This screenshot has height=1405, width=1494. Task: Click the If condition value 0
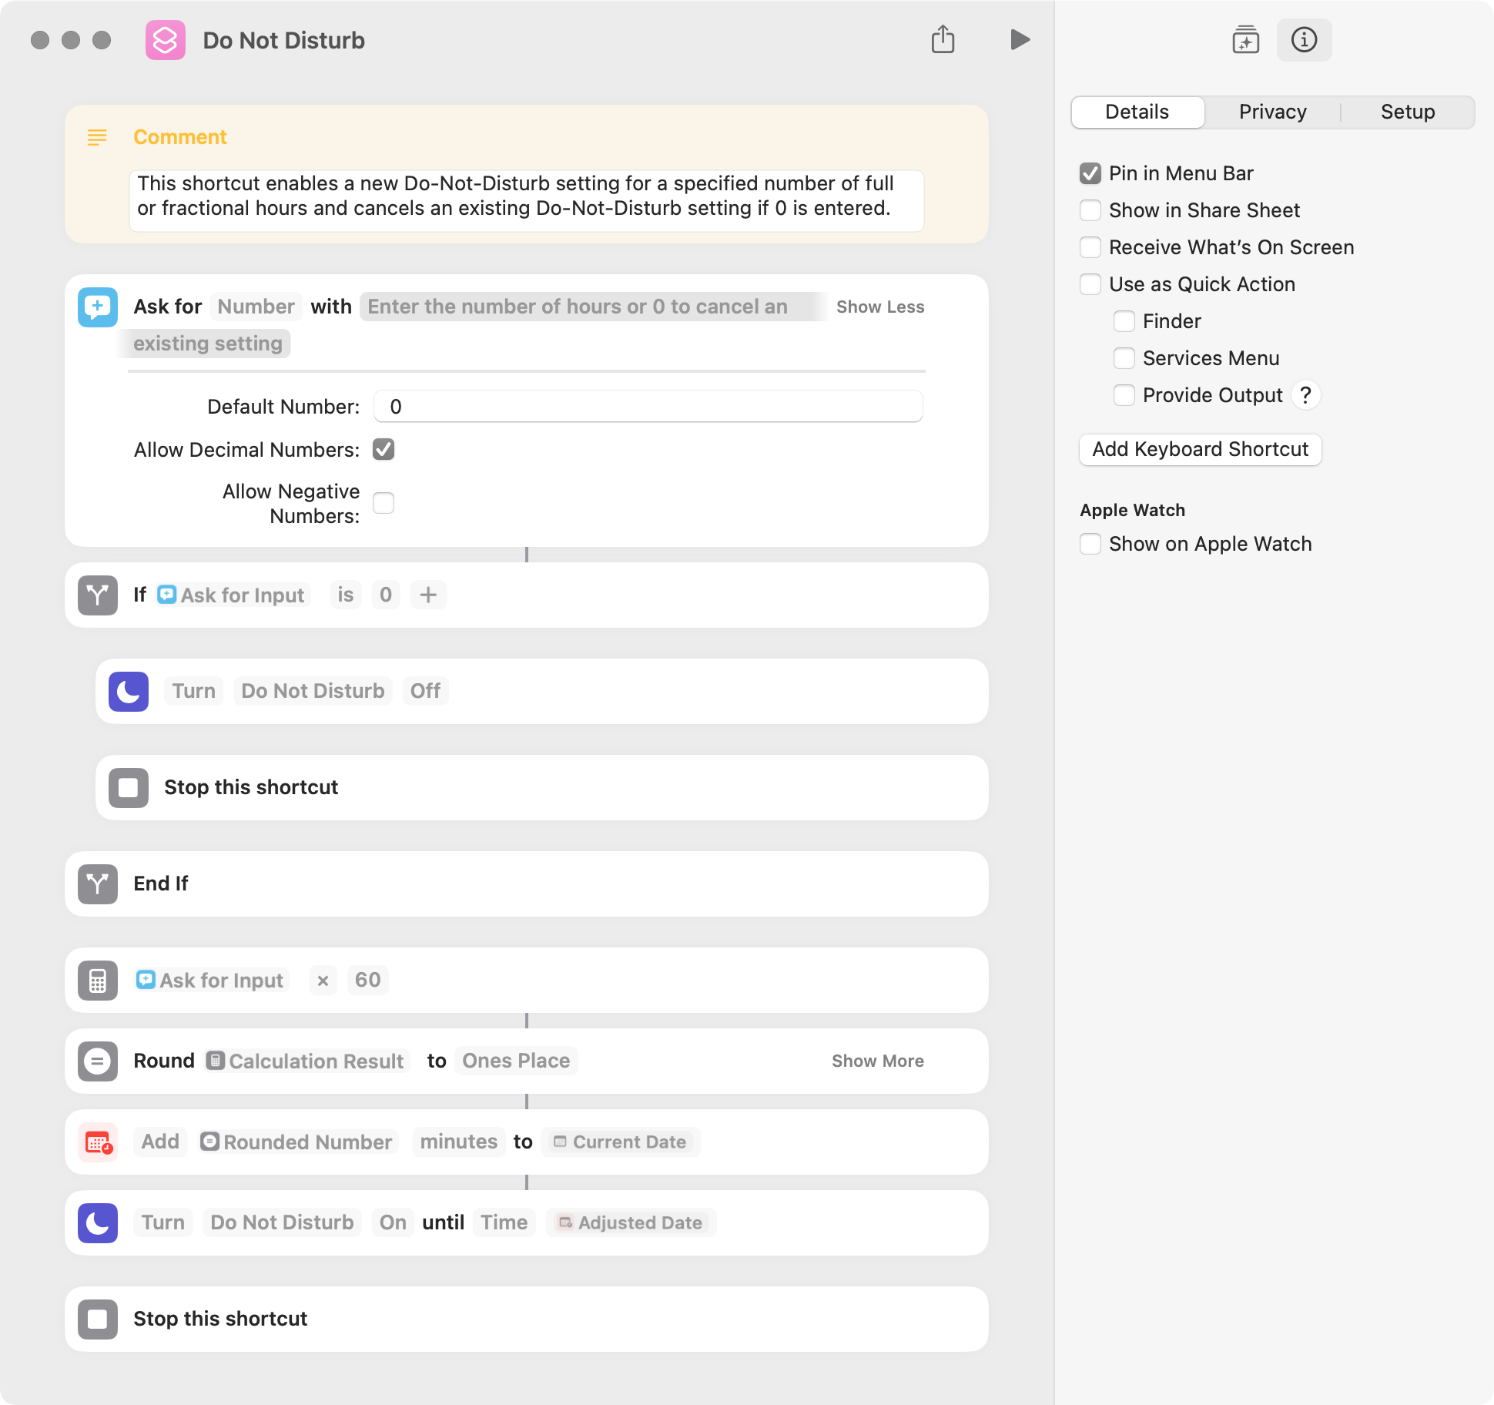click(386, 595)
